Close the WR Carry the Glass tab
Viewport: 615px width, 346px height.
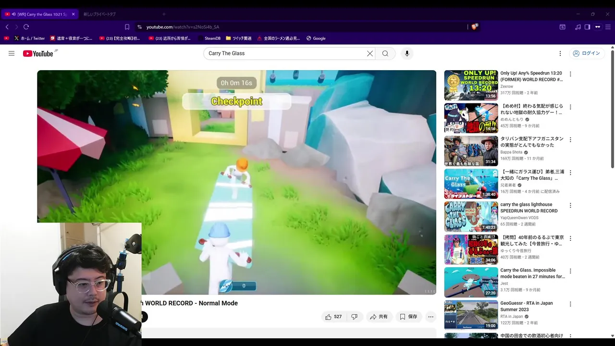pyautogui.click(x=73, y=14)
